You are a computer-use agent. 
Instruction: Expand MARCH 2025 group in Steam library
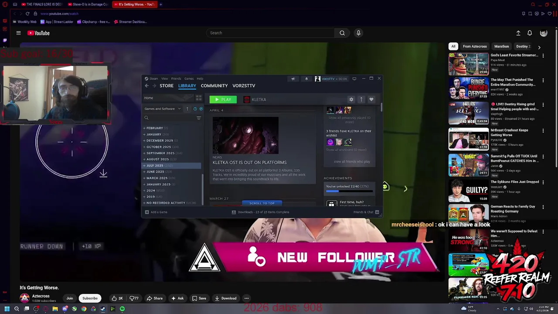[172, 178]
